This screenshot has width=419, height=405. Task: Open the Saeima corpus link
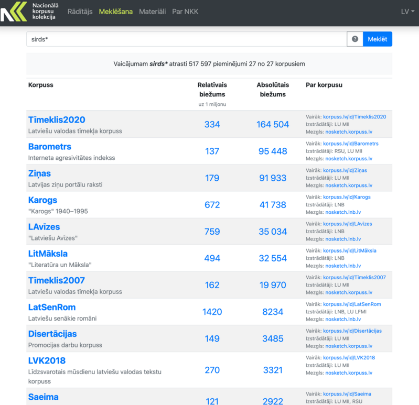pyautogui.click(x=44, y=397)
